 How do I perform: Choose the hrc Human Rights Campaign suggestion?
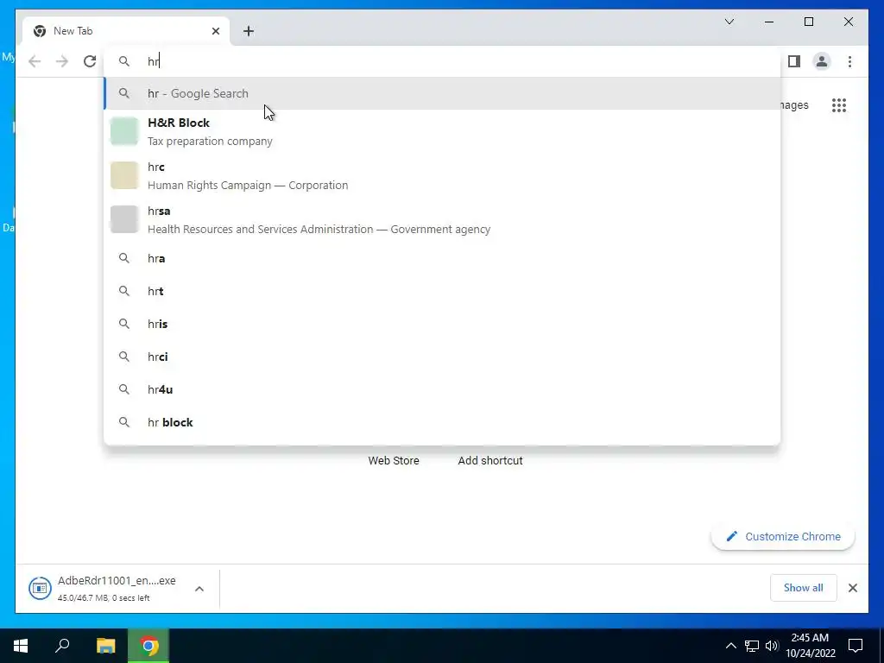(x=443, y=176)
